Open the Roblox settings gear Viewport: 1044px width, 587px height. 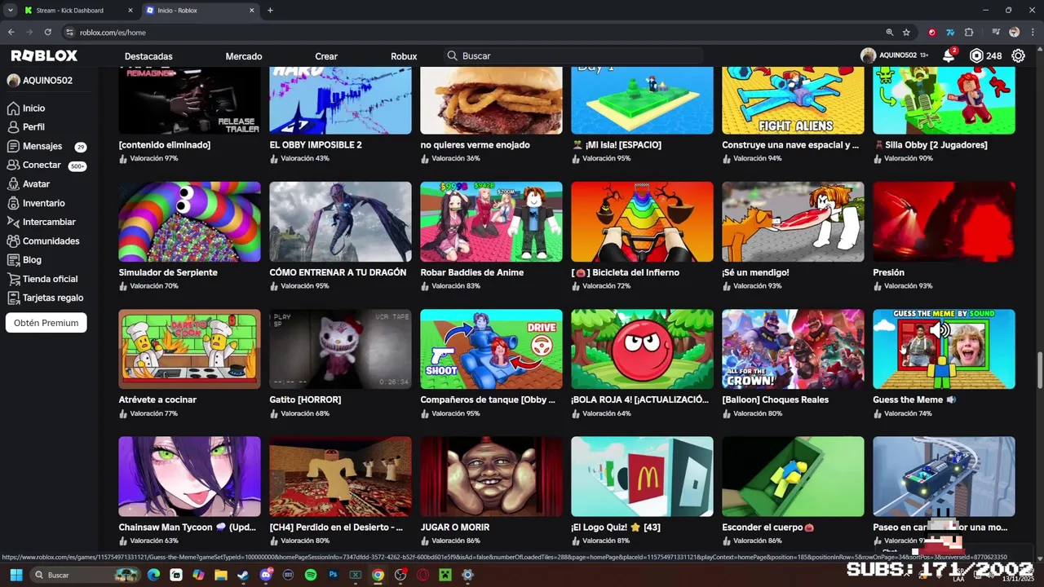point(1018,55)
